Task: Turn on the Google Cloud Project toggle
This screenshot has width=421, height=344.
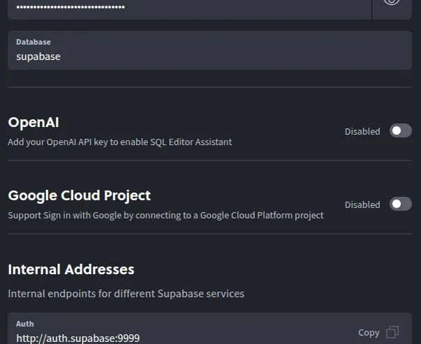Action: coord(400,204)
